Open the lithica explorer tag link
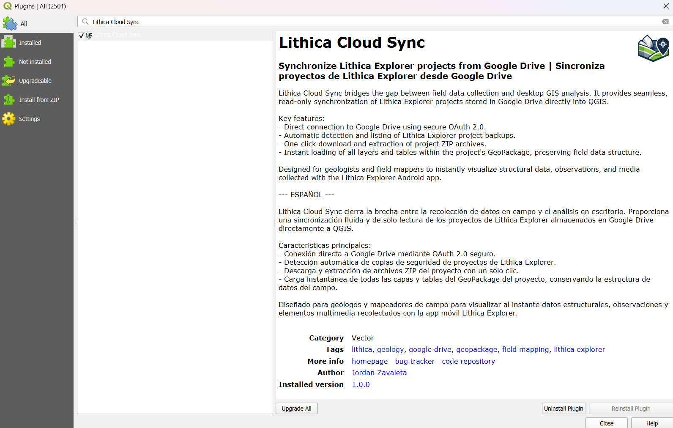 click(580, 349)
